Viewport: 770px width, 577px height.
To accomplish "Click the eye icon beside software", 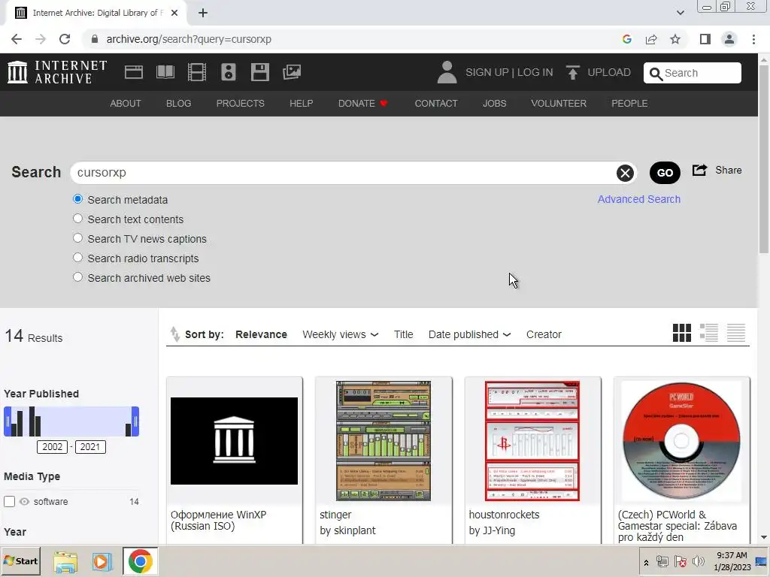I will (x=24, y=501).
